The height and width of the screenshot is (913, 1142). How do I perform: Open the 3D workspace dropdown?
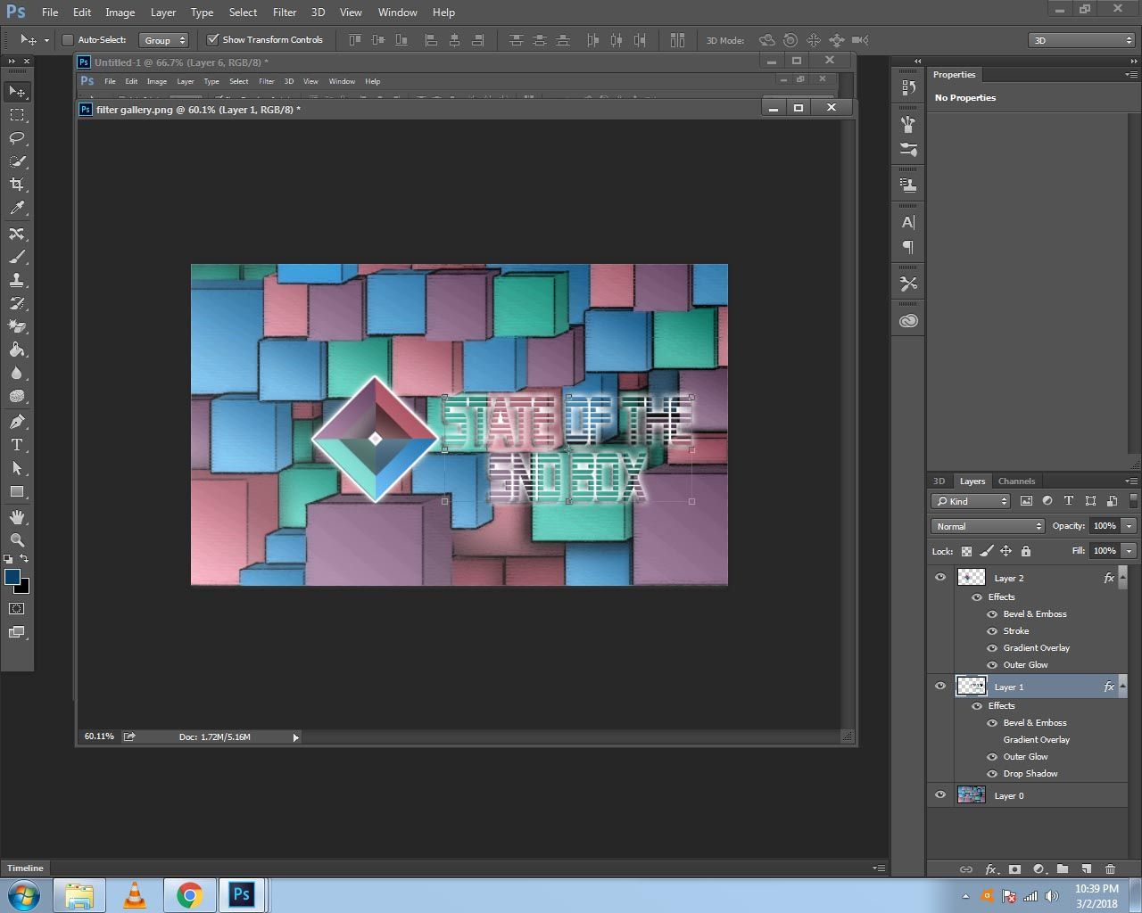pyautogui.click(x=1080, y=40)
